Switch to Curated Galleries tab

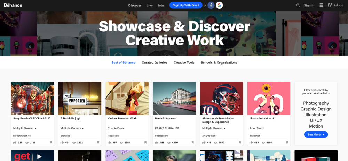click(155, 62)
